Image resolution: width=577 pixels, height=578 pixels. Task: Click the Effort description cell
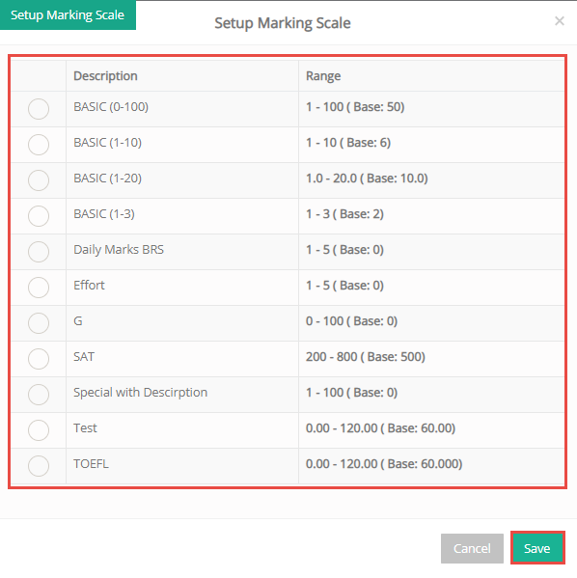(182, 288)
